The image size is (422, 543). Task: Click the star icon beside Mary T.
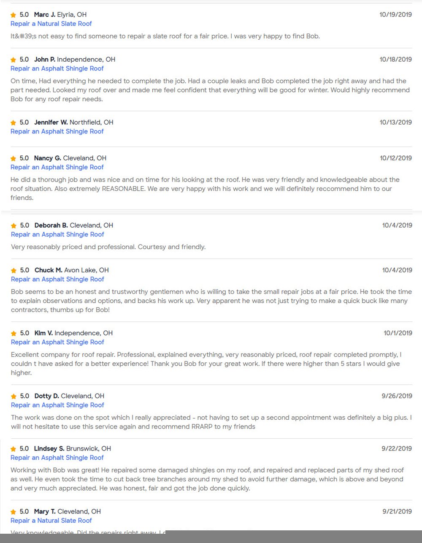[x=13, y=512]
